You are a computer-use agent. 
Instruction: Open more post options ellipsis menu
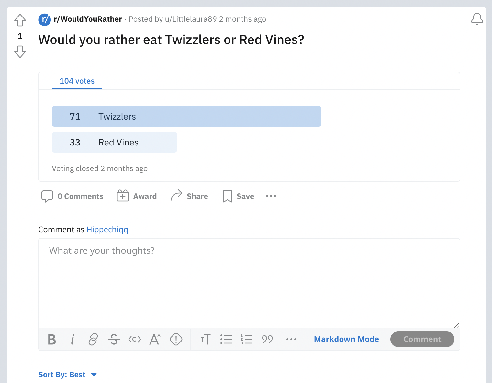pos(271,196)
